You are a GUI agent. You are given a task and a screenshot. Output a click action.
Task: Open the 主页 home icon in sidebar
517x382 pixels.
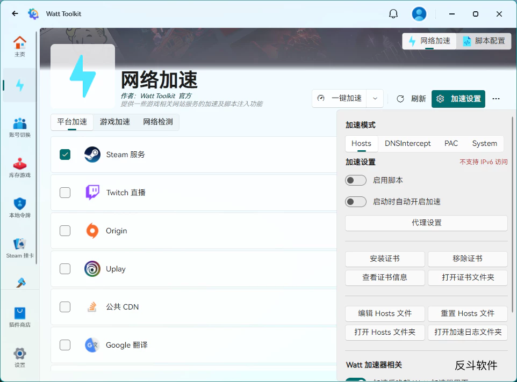[20, 46]
